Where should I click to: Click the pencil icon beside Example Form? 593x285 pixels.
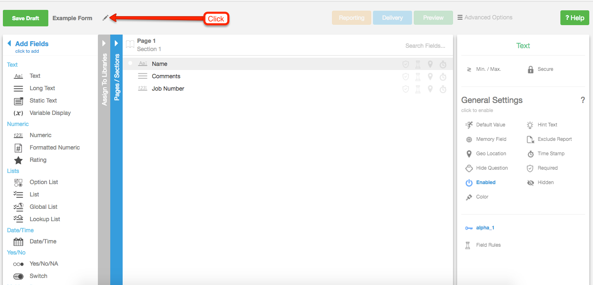[106, 18]
